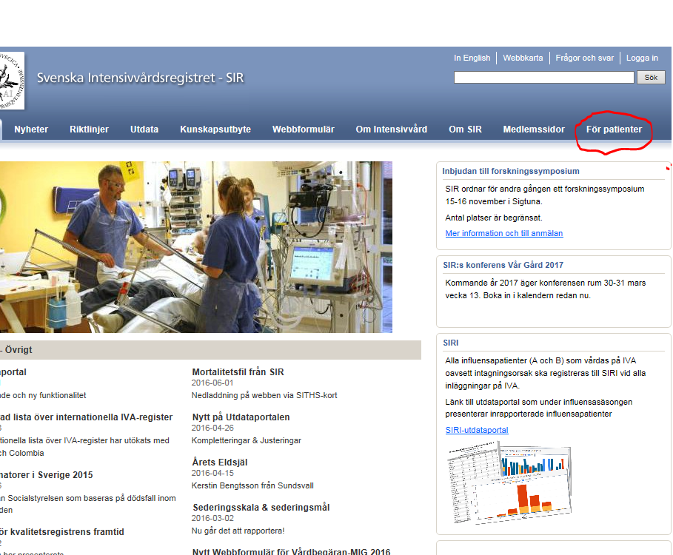Image resolution: width=673 pixels, height=555 pixels.
Task: Switch site language via In English
Action: click(x=472, y=58)
